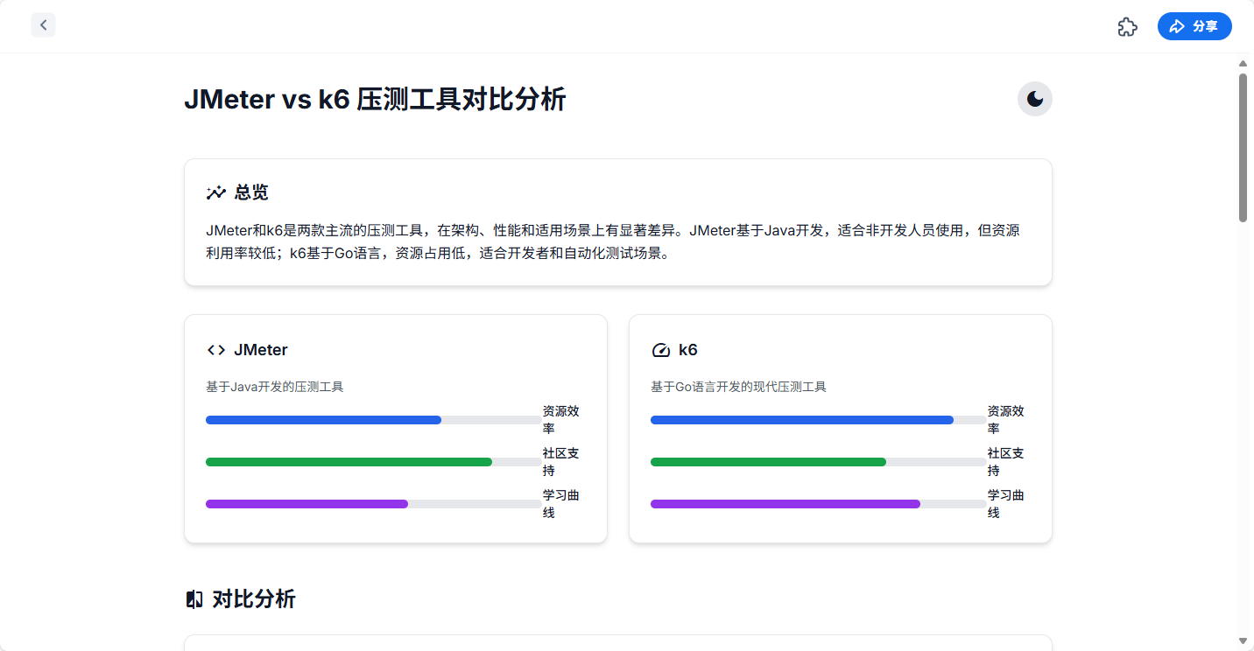Click the scrollbar down arrow

point(1243,641)
